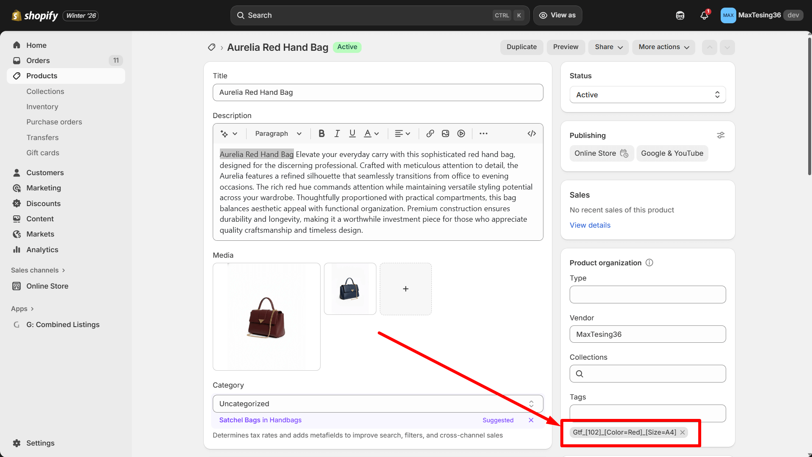Insert an image via the editor image icon
This screenshot has height=457, width=812.
click(445, 133)
